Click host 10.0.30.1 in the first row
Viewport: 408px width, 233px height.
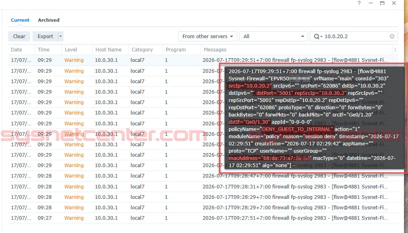(x=106, y=60)
